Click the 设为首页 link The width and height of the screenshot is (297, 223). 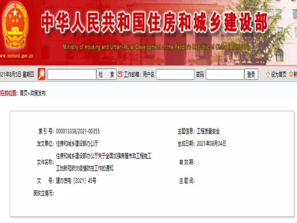(x=278, y=75)
